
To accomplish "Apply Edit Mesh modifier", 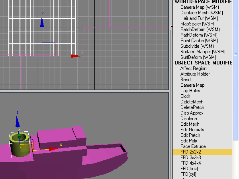I will (190, 124).
